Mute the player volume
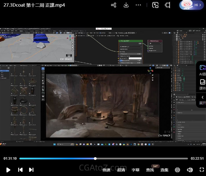Viewport: 206px width, 176px height. [x=190, y=170]
